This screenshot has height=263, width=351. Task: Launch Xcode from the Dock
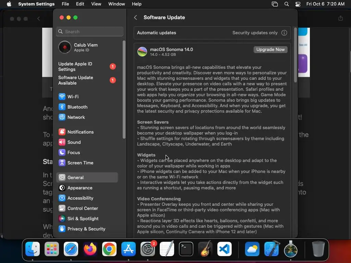coord(271,249)
